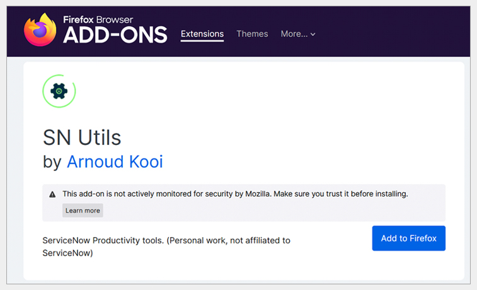This screenshot has height=290, width=477.
Task: Click the SN Utils title heading
Action: (x=82, y=137)
